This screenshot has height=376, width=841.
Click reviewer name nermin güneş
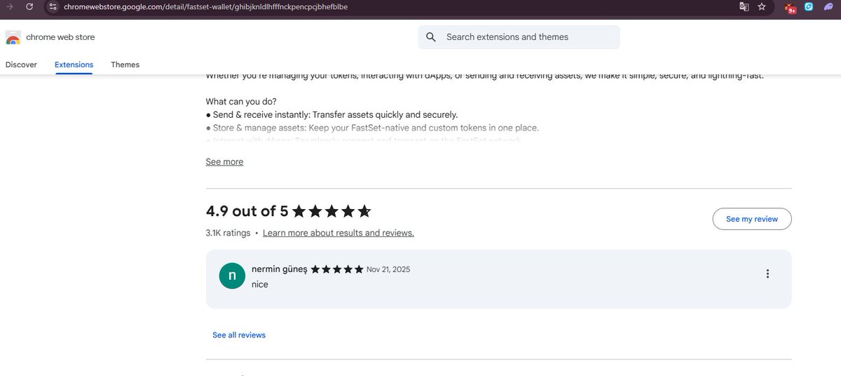click(280, 269)
